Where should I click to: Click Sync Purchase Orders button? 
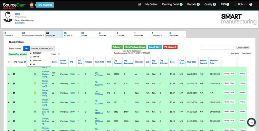coord(135,47)
